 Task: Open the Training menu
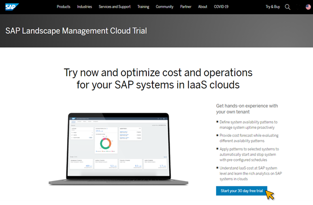click(143, 7)
